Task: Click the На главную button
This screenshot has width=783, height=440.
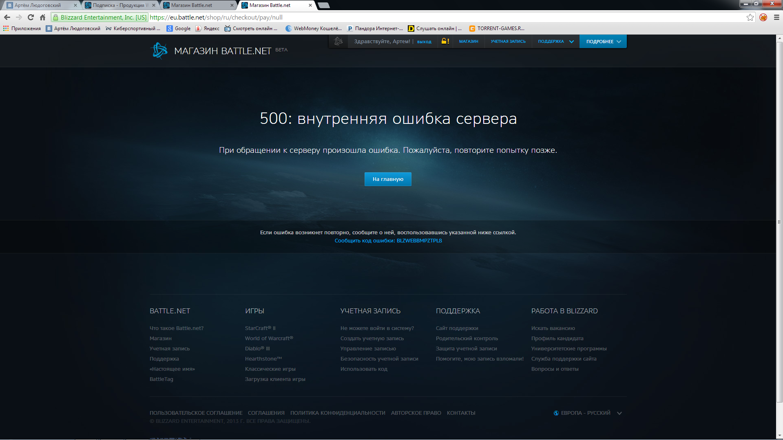Action: 388,179
